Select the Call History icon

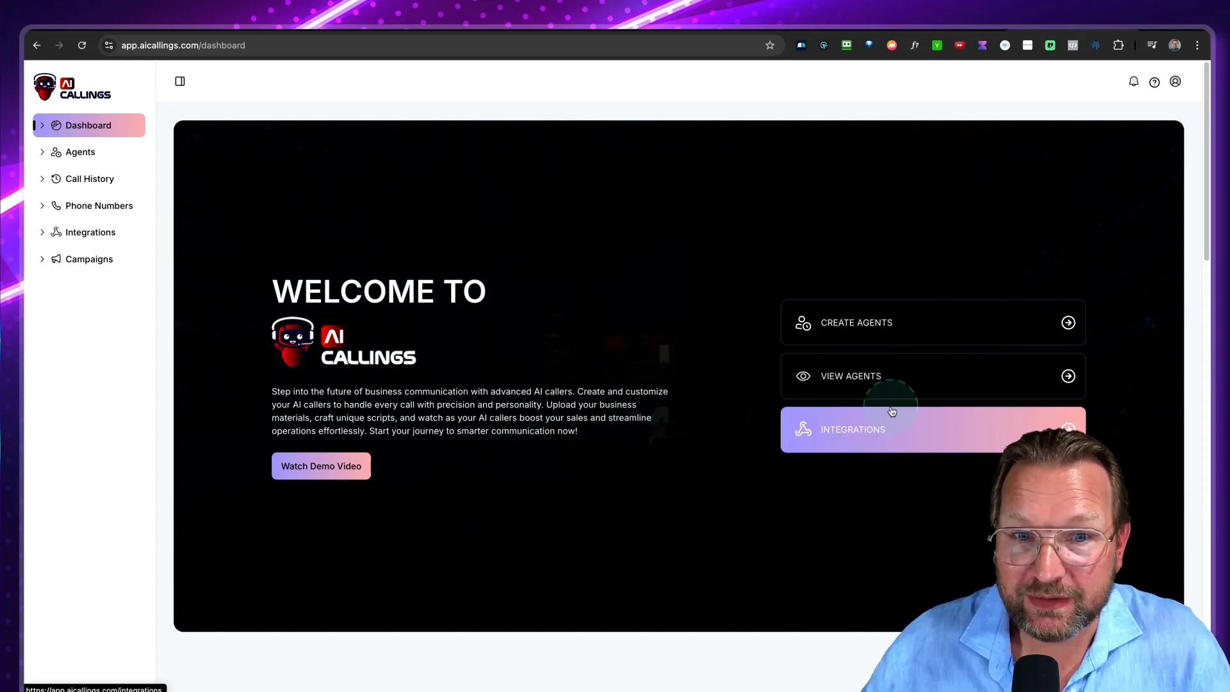(56, 178)
